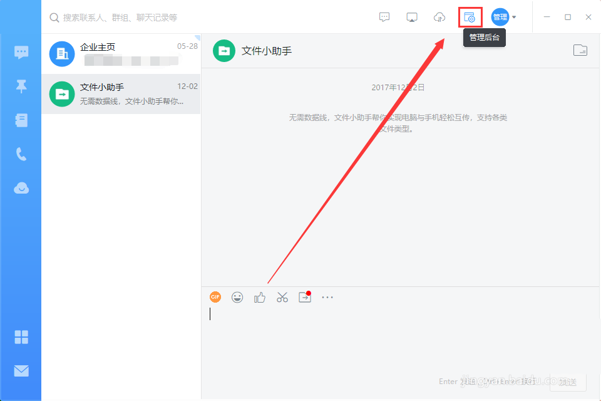
Task: Open chat files via folder icon
Action: coord(580,50)
